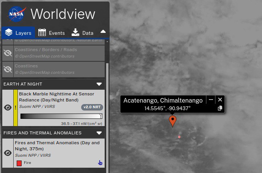The image size is (262, 173).
Task: Open the Events tab
Action: coord(52,33)
